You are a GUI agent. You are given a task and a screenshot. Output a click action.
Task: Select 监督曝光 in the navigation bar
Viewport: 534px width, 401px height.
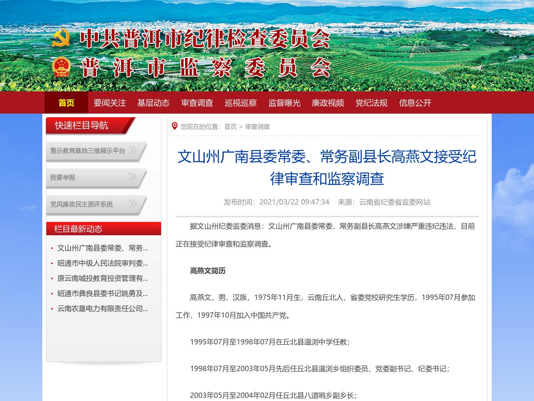point(284,102)
